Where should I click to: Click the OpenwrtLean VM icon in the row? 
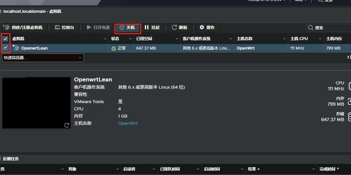[x=17, y=48]
